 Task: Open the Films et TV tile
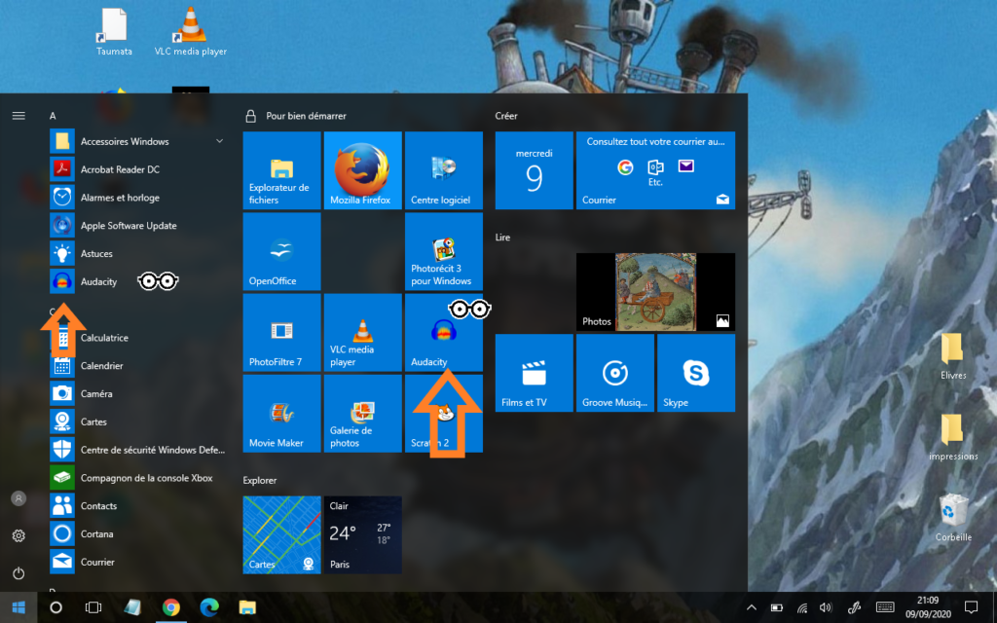535,373
